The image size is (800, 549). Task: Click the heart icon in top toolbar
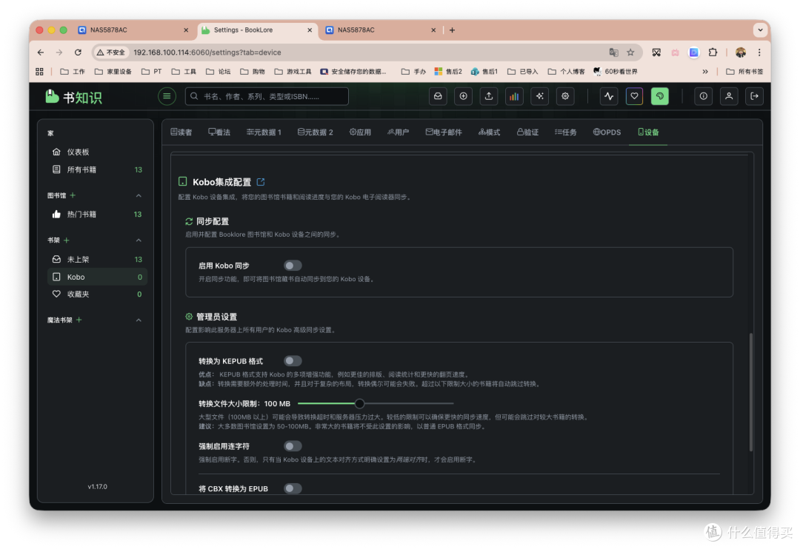(x=634, y=96)
